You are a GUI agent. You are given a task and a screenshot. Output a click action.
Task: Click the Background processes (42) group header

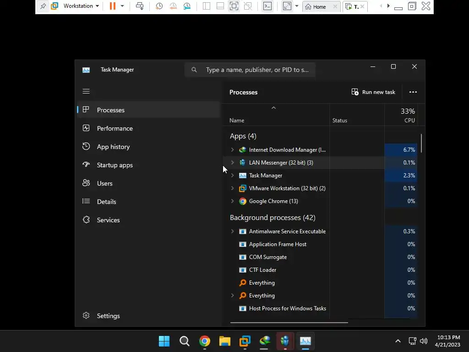(x=273, y=218)
